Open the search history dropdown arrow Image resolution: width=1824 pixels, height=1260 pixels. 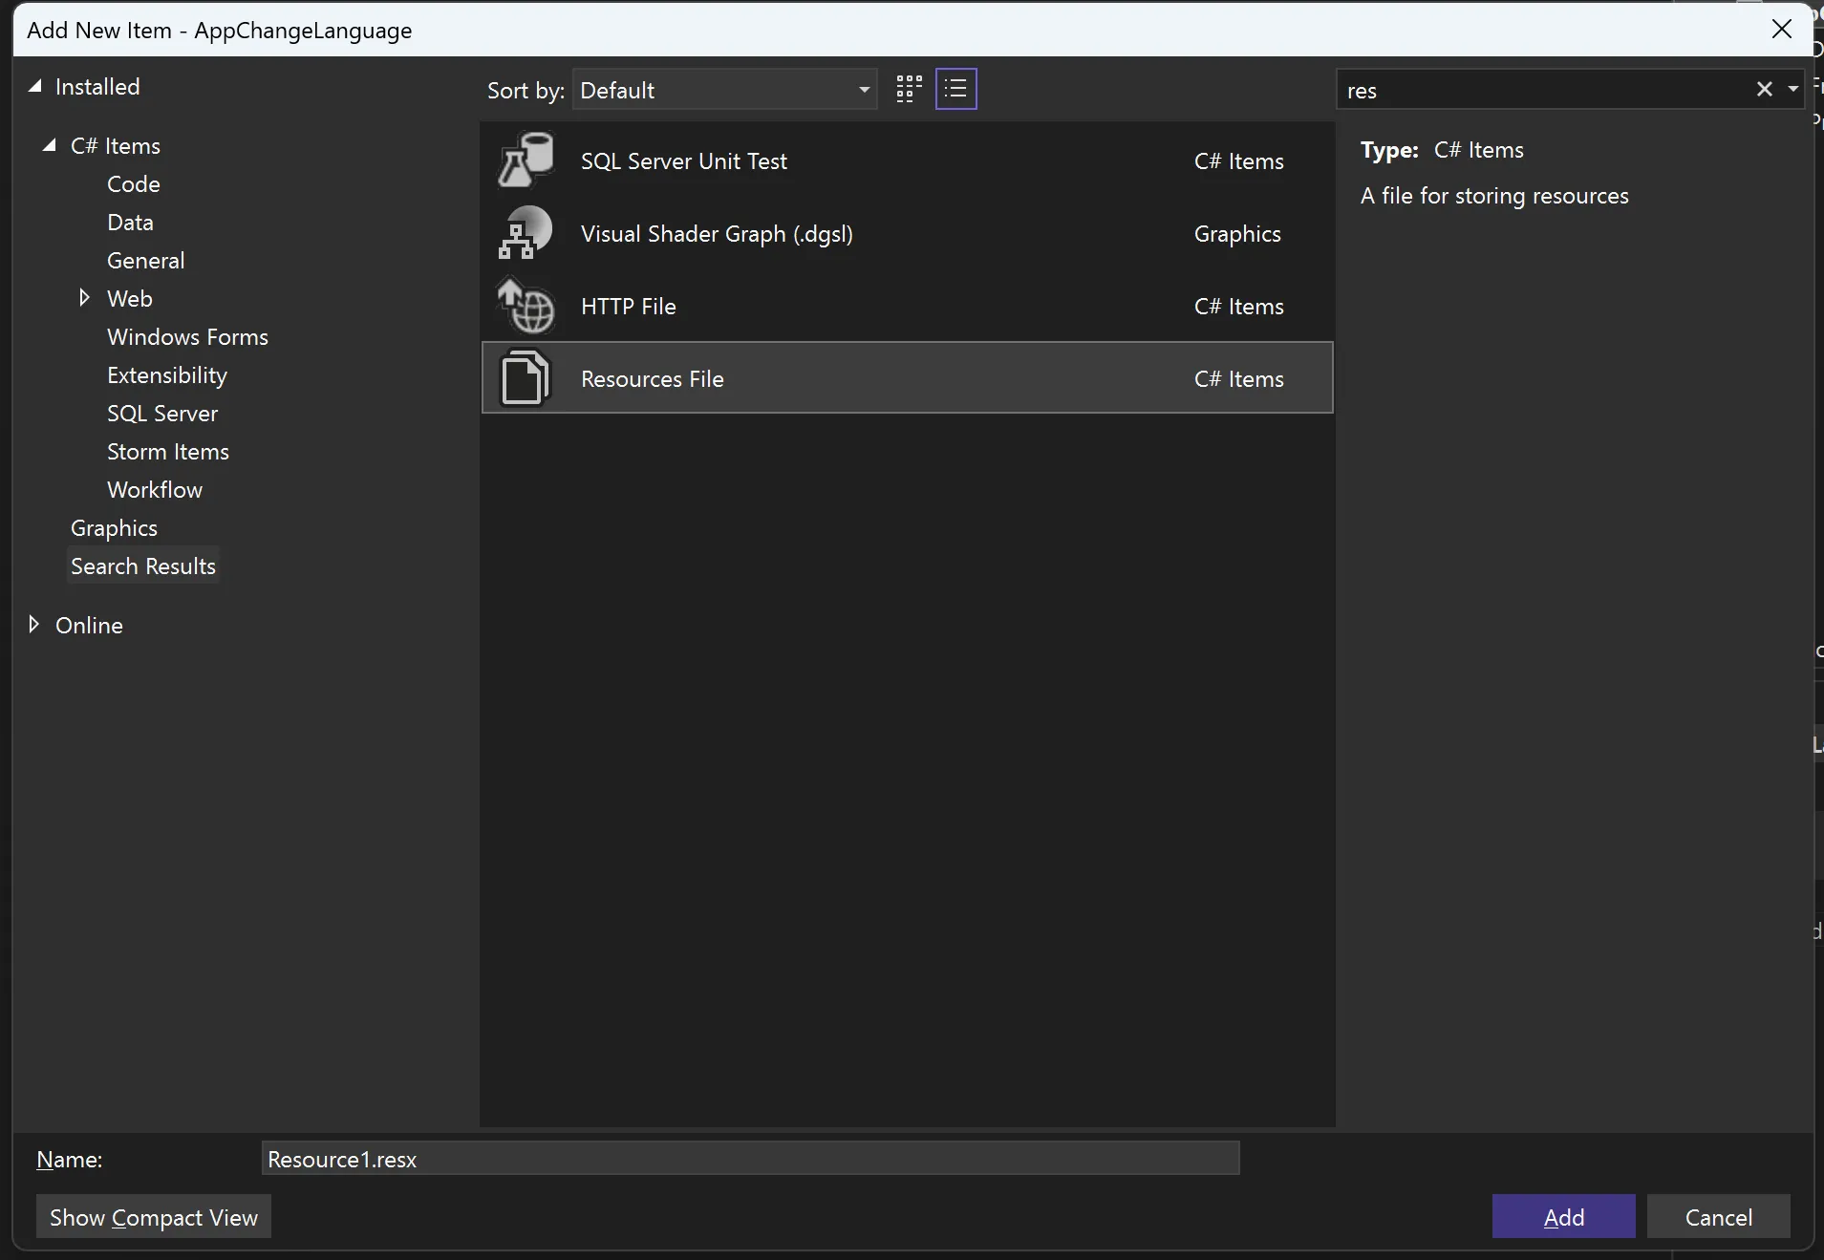(1792, 90)
